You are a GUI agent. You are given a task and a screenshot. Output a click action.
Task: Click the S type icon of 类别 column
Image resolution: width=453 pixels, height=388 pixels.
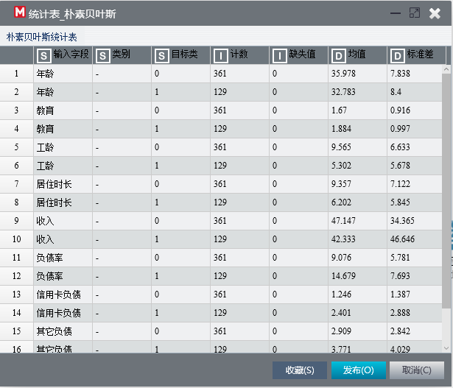pos(102,56)
